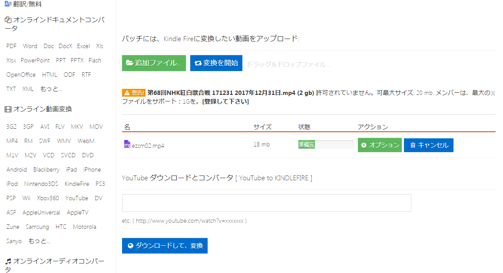Show more document formats via もっと after XML
Viewport: 503px width, 273px height.
tap(51, 89)
